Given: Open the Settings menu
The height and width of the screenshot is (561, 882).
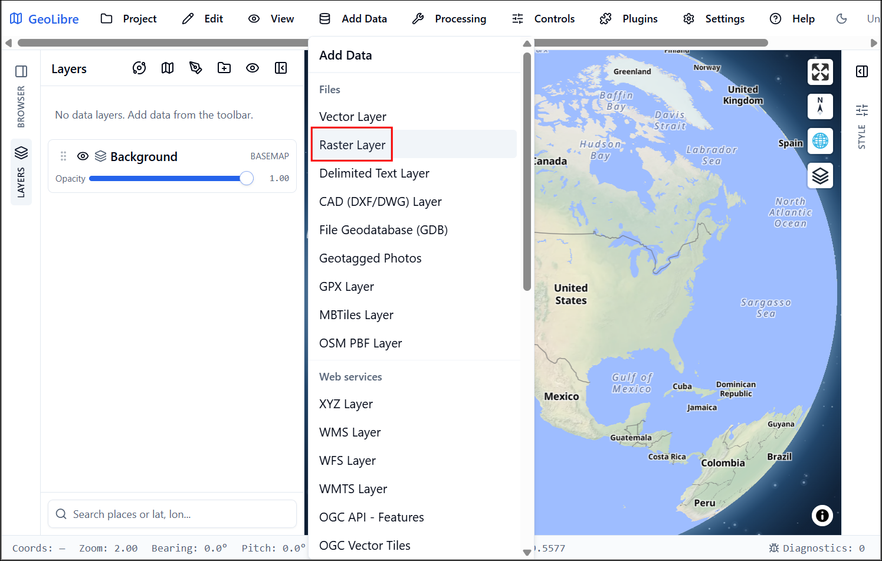Looking at the screenshot, I should 714,19.
